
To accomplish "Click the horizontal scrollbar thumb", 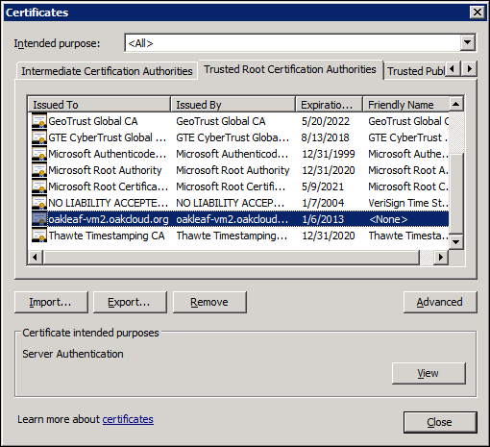I will pos(232,257).
